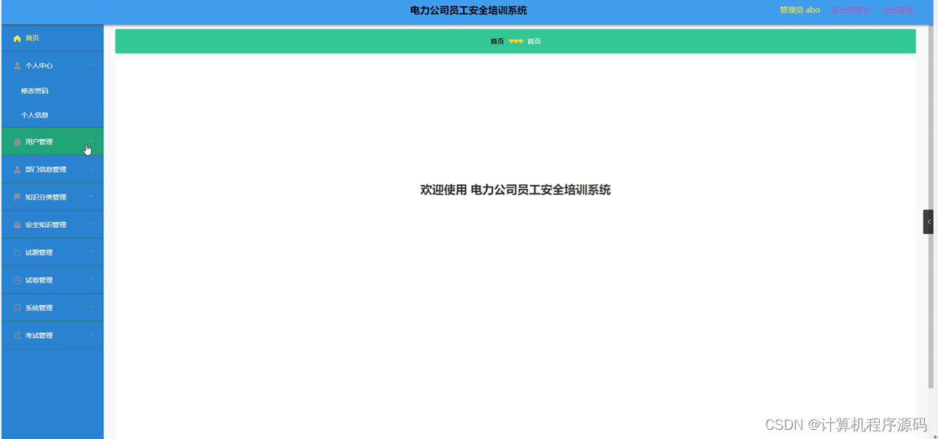
Task: Click the dark collapse handle on the right edge
Action: [x=928, y=222]
